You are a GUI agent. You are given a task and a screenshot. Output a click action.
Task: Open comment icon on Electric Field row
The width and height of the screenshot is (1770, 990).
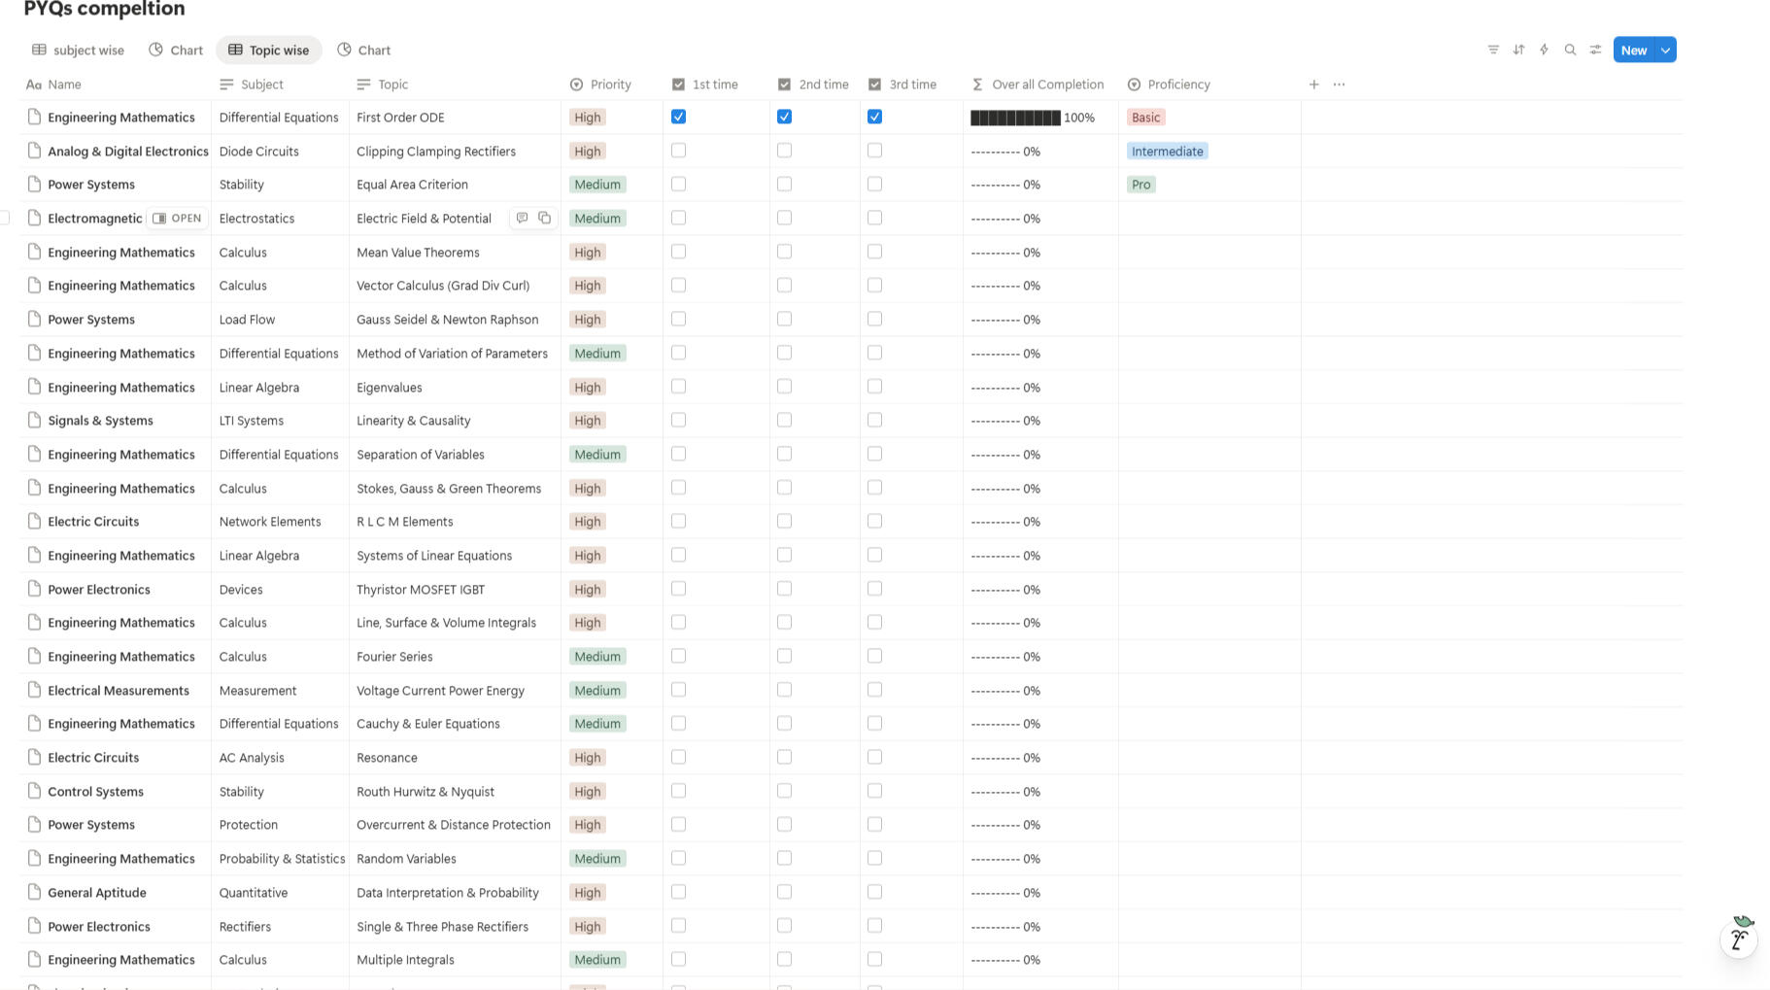click(x=522, y=218)
